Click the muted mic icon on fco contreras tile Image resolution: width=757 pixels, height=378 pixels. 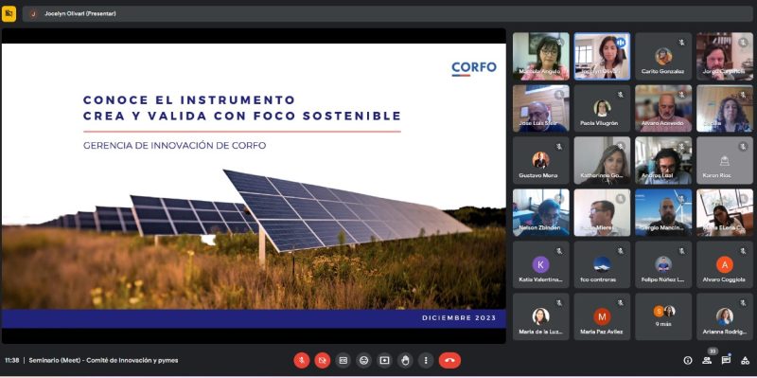click(621, 251)
